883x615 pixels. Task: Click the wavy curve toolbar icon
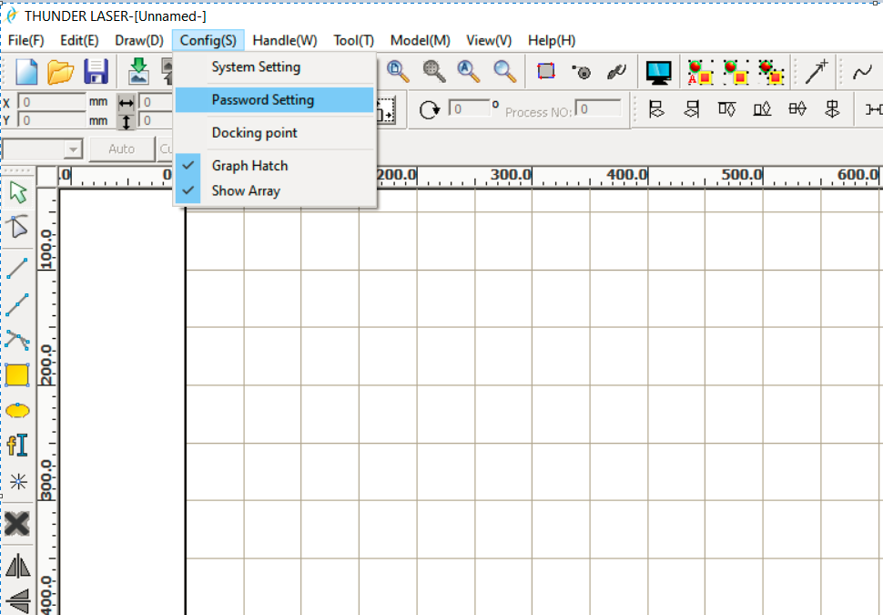861,72
